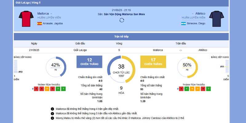Click the 42% donut chart for Mallorca
Viewport: 246px width, 123px height.
click(x=56, y=66)
